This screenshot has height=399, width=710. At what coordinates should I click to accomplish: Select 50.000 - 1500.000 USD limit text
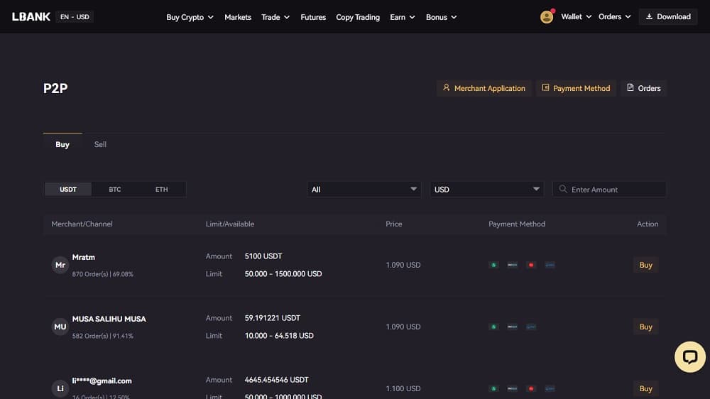283,274
